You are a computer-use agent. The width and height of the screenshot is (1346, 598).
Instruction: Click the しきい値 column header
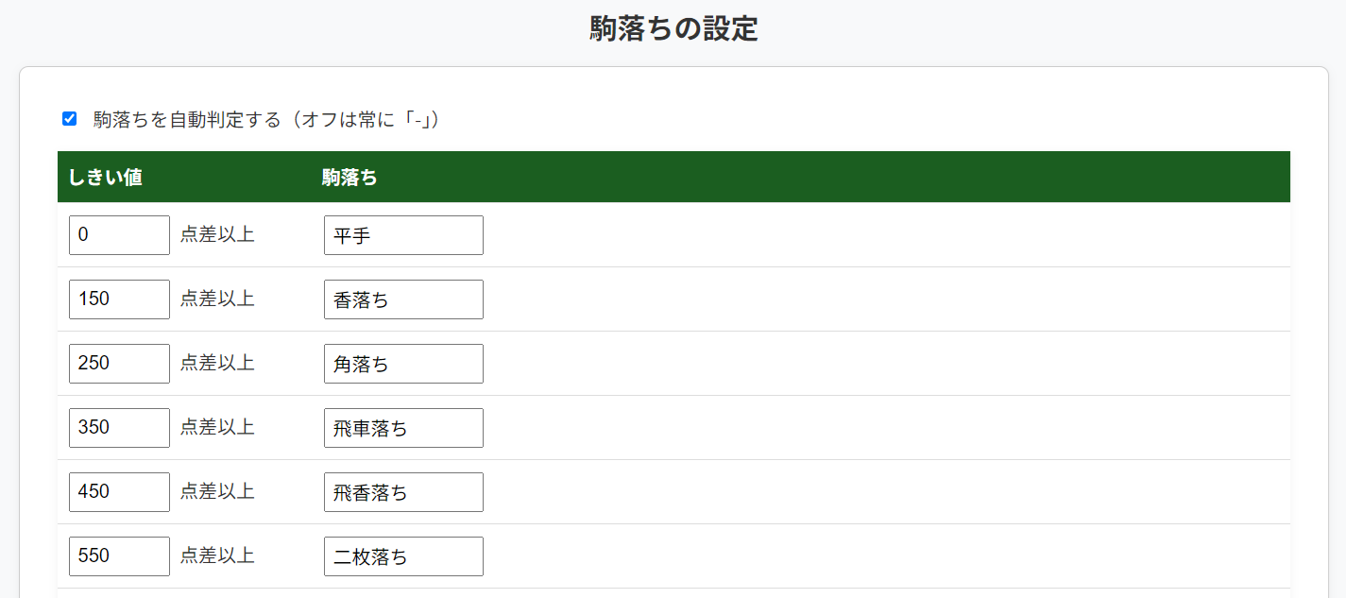click(106, 178)
